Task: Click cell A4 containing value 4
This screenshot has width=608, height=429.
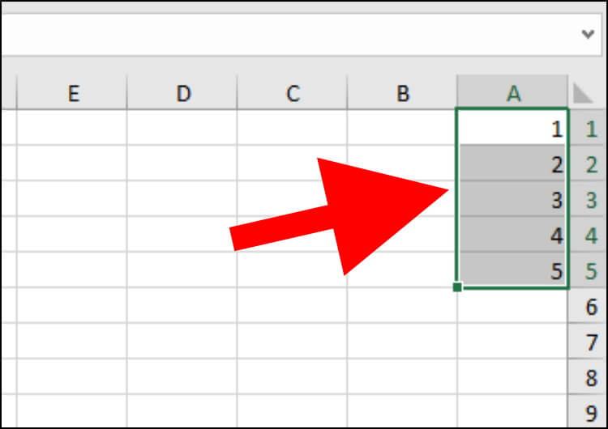Action: tap(512, 235)
